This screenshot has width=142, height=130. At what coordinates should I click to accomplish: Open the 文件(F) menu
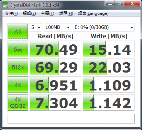point(11,13)
